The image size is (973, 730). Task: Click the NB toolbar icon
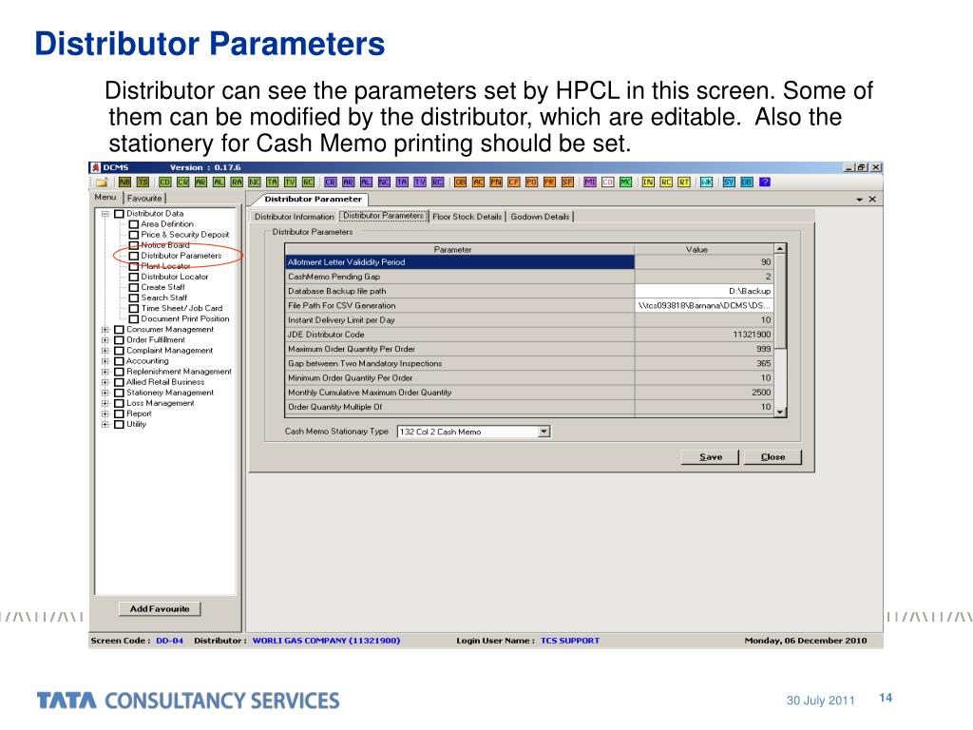click(124, 182)
